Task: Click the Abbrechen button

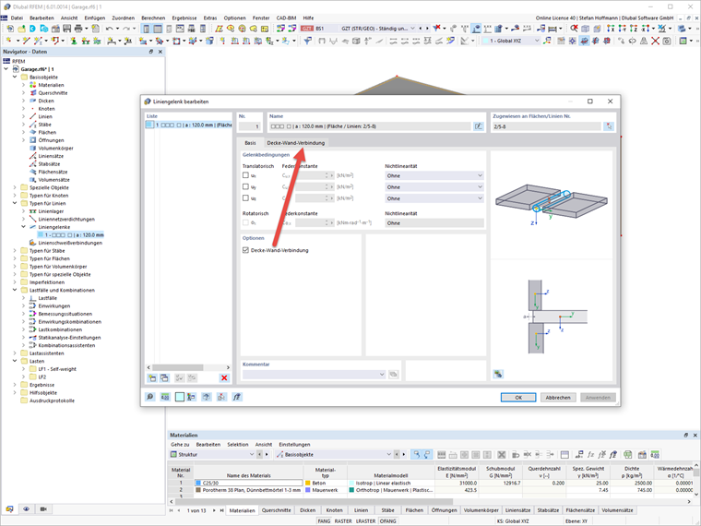Action: click(558, 397)
